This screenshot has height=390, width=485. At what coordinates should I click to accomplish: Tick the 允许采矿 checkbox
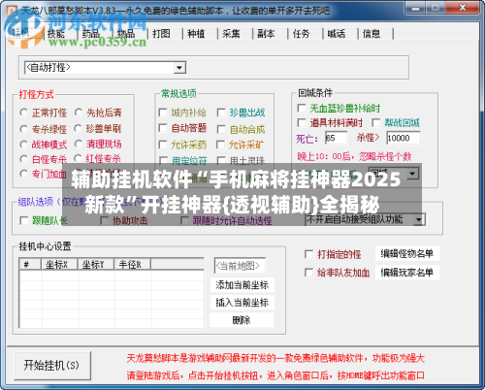click(221, 145)
